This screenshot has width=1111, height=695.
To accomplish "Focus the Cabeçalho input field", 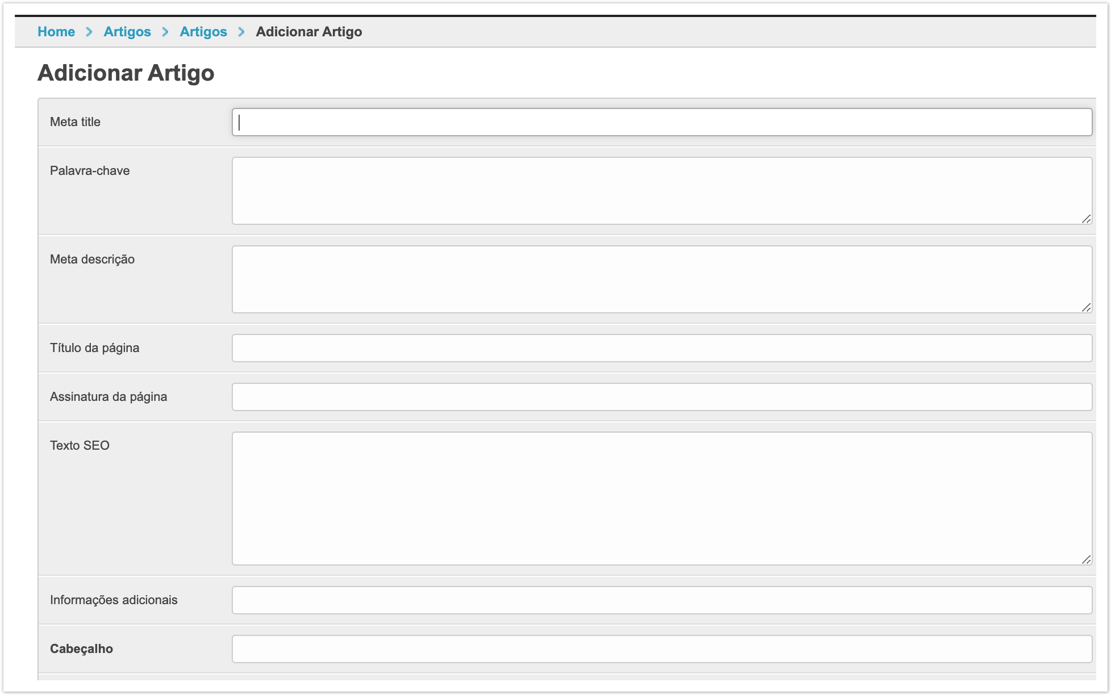I will [x=662, y=649].
